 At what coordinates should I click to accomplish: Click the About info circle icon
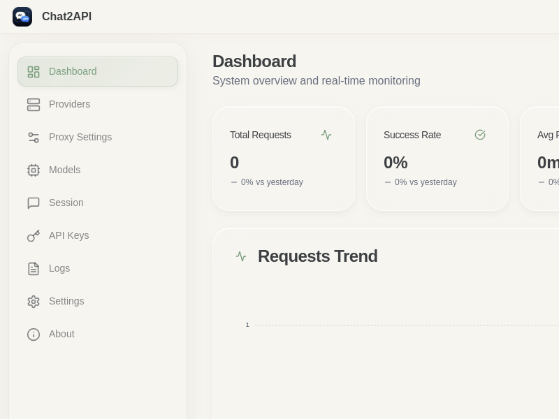pos(34,335)
